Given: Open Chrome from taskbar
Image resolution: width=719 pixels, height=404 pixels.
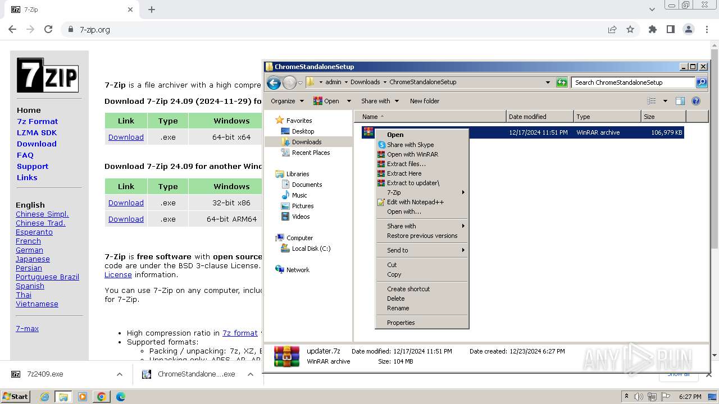Looking at the screenshot, I should [102, 397].
